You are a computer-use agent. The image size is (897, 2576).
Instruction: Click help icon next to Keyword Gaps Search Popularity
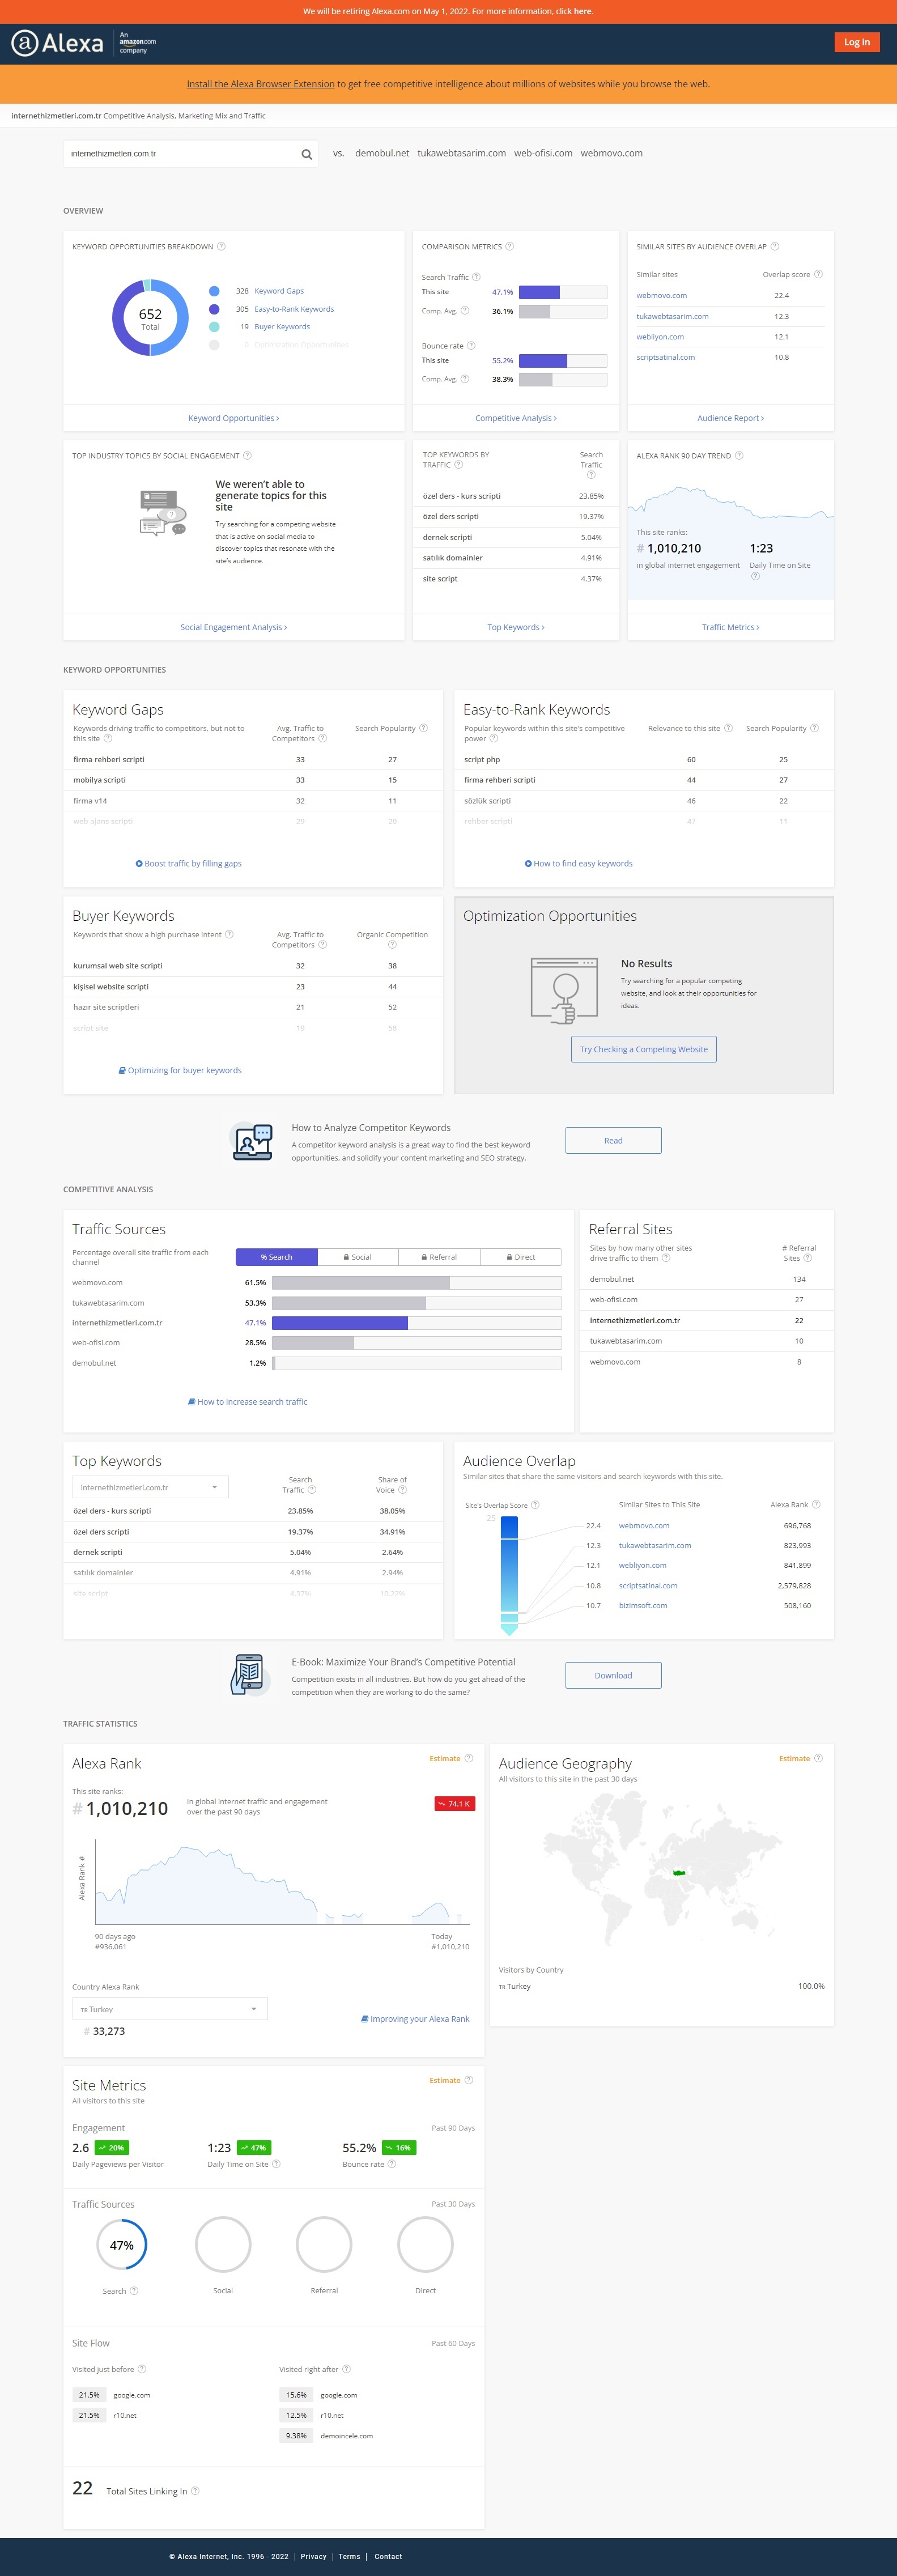click(x=424, y=728)
